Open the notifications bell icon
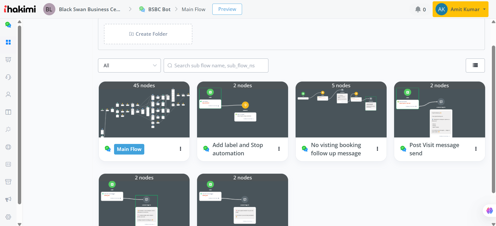The image size is (496, 226). coord(418,9)
